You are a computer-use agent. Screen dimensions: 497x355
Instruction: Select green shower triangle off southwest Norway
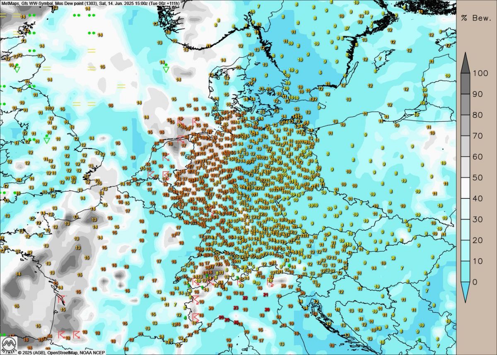(166, 68)
